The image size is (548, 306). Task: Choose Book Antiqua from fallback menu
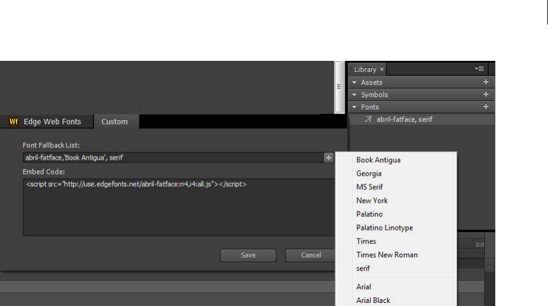[x=379, y=160]
